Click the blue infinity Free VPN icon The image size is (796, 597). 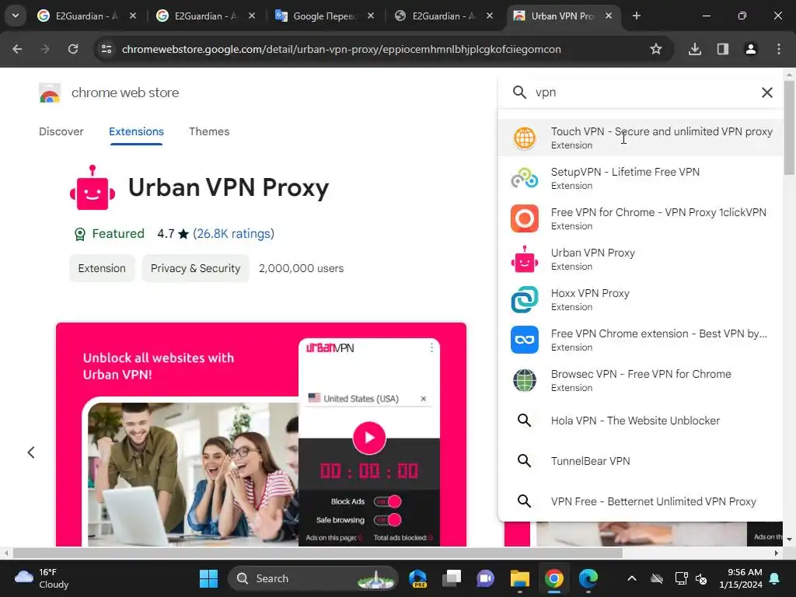(x=525, y=340)
